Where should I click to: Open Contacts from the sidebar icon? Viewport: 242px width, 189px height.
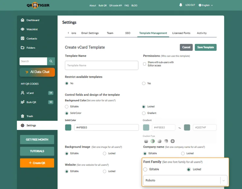click(x=23, y=38)
